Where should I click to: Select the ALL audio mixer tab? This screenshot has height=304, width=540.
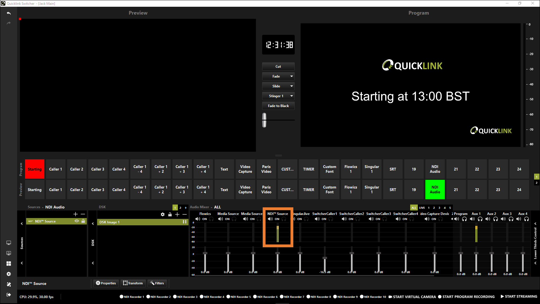pos(414,208)
